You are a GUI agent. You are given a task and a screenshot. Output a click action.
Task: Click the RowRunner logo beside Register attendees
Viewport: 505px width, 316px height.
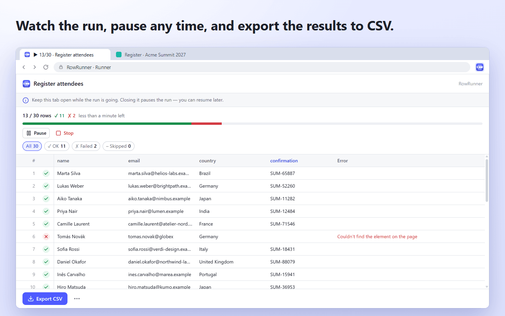(x=26, y=84)
